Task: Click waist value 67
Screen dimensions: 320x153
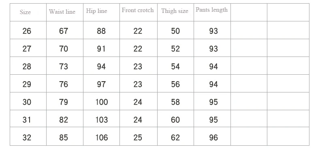Action: [x=64, y=31]
